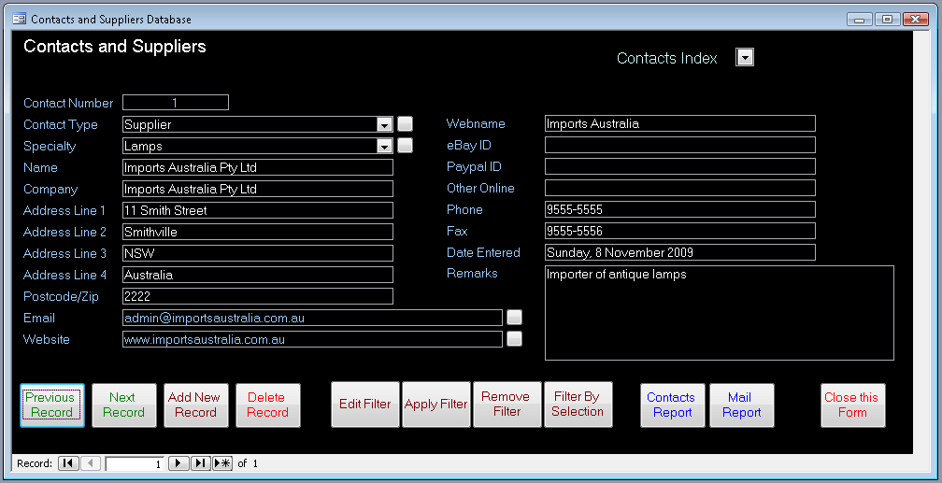Click the Fax field '9555-5556'
942x483 pixels.
[x=680, y=231]
